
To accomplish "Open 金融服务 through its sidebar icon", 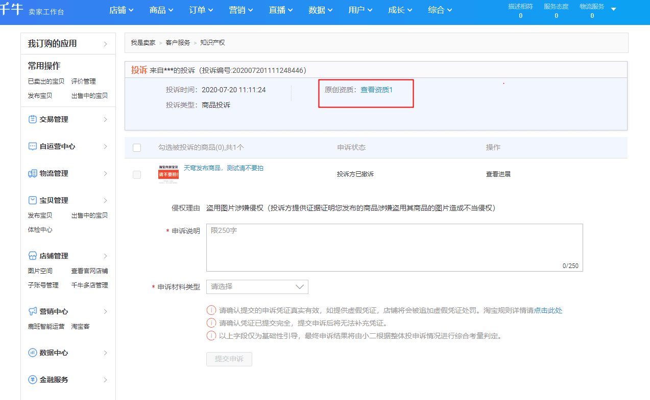I will point(32,379).
